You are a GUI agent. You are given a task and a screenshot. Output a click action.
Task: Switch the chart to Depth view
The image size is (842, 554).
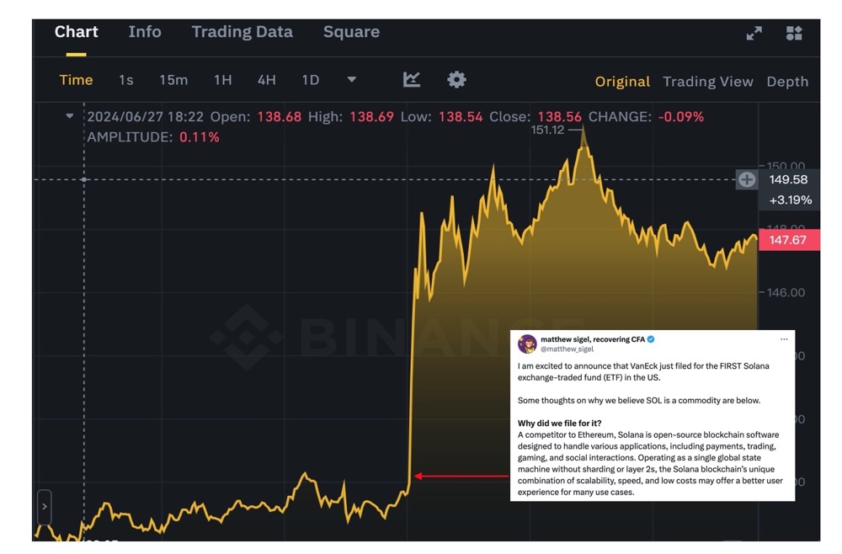click(787, 82)
